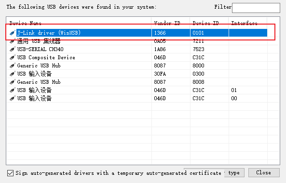The image size is (286, 183).
Task: Click device ID 0300 cell
Action: (198, 74)
